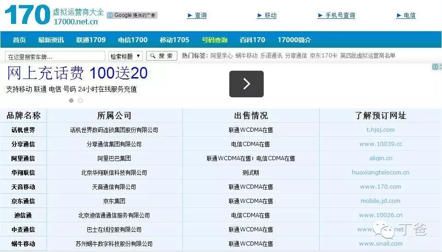
Task: Click the 乐语通讯 hot tag
Action: pos(271,56)
